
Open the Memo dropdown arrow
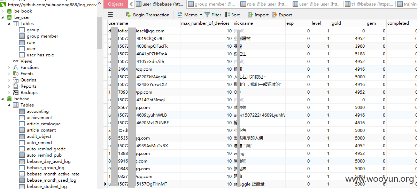coord(201,15)
